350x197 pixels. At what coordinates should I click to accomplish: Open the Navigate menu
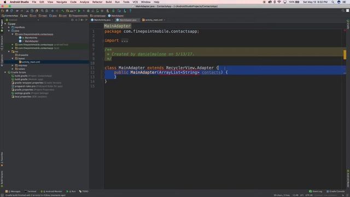61,2
